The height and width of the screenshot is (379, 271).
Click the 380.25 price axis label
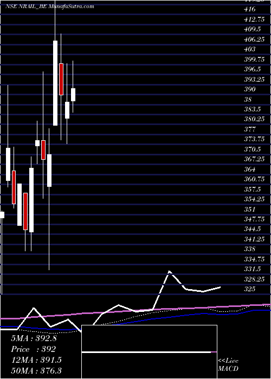click(254, 119)
